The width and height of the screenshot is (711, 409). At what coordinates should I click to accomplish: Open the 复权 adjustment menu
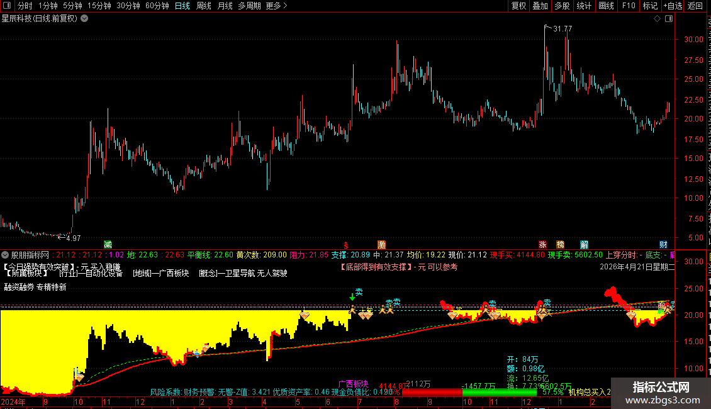(518, 6)
